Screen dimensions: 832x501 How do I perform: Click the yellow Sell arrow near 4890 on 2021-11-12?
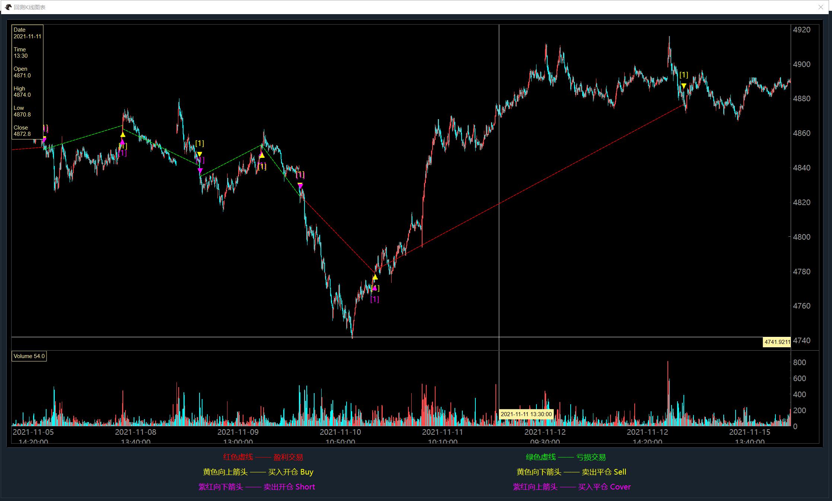(683, 86)
